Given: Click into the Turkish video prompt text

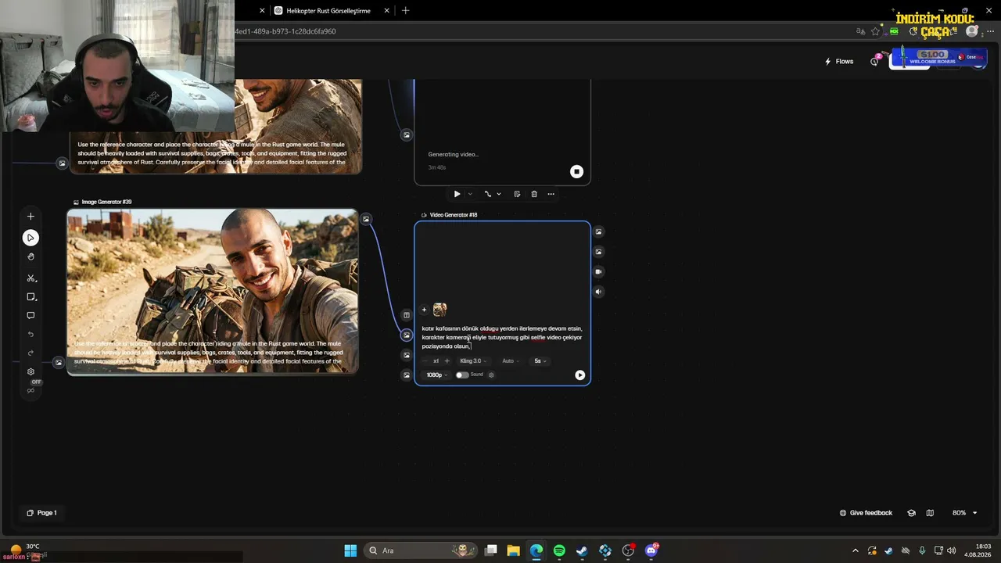Looking at the screenshot, I should point(502,337).
